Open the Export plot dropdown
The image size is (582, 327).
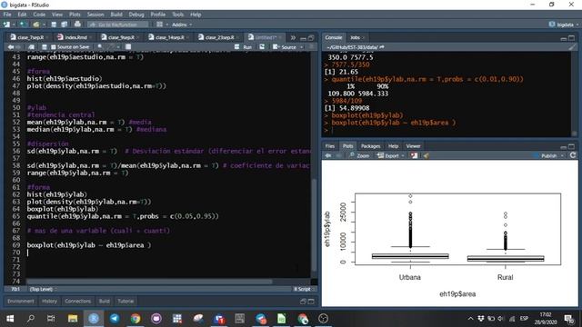pyautogui.click(x=390, y=155)
